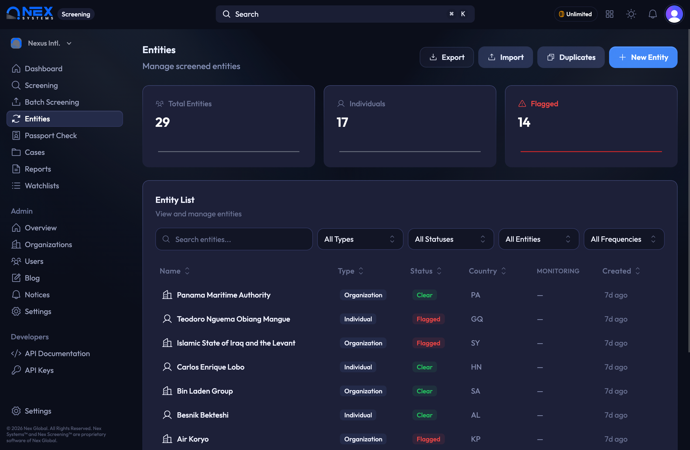This screenshot has height=450, width=690.
Task: Open Bin Laden Group entity
Action: point(205,391)
